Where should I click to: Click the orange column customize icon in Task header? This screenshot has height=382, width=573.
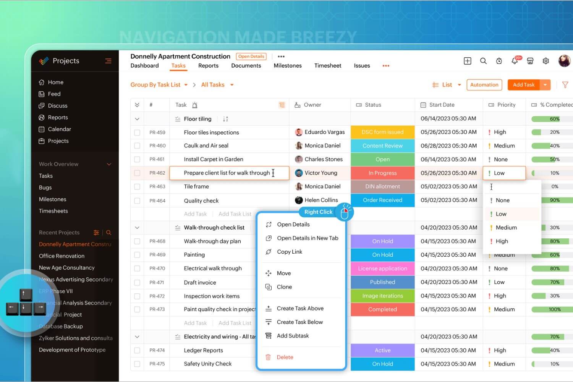pos(282,105)
